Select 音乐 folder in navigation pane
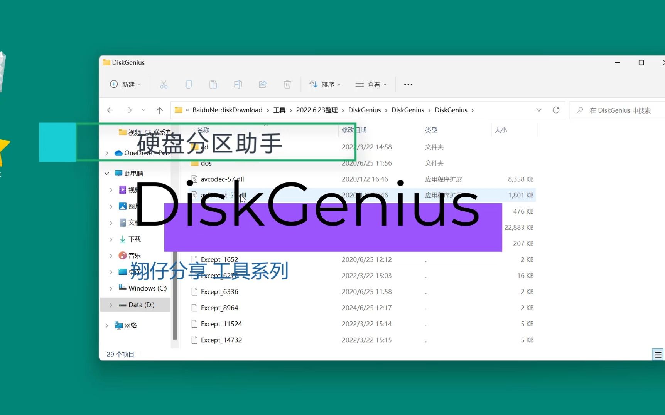 click(130, 256)
